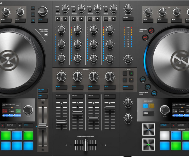Toggle the EXT input button on channel C
This screenshot has width=189, height=157.
58,10
